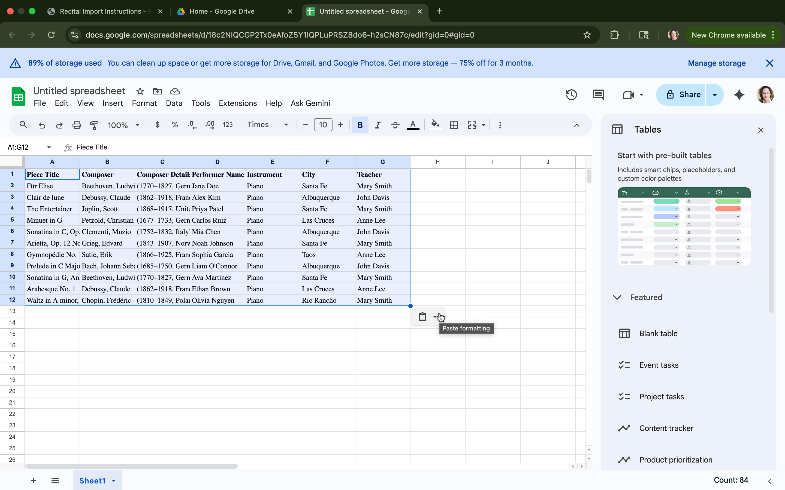The width and height of the screenshot is (785, 490).
Task: Open the fill color picker
Action: pos(435,125)
